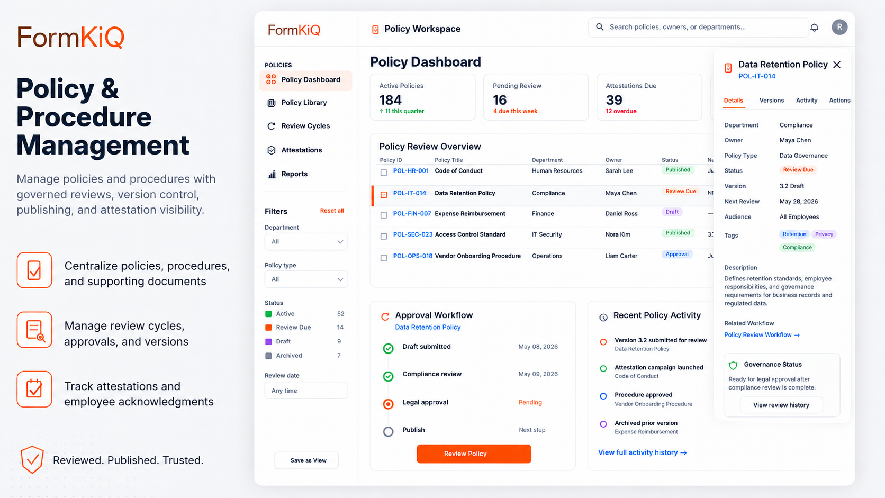Check the POL-OPS-018 row checkbox
885x498 pixels.
(x=384, y=258)
